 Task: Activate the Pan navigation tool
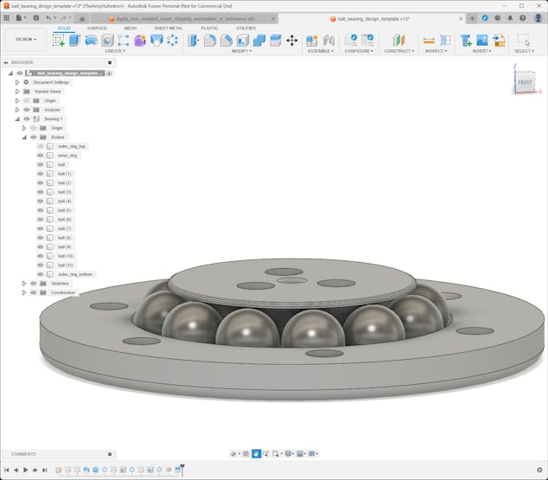[256, 453]
